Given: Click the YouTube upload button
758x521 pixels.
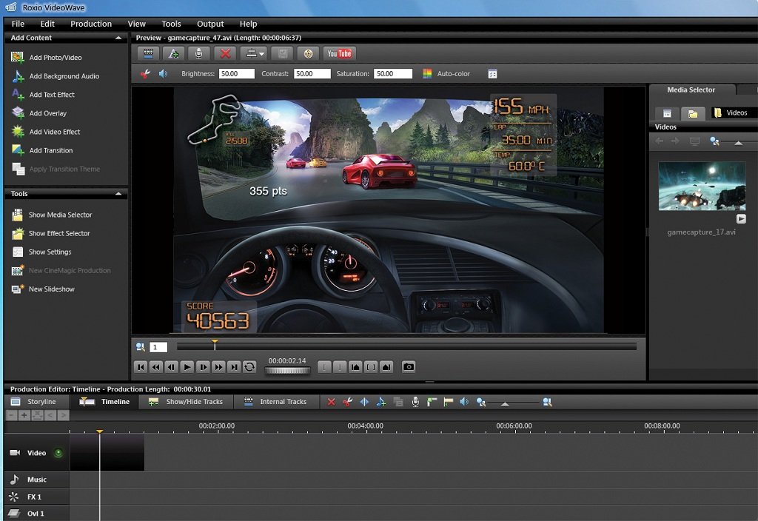Looking at the screenshot, I should point(339,53).
